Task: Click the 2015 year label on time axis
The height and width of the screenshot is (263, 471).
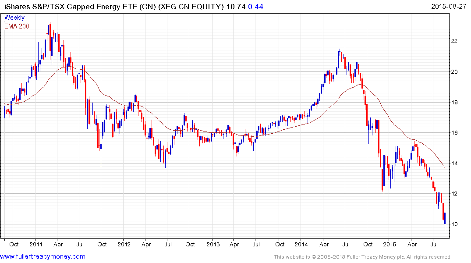Action: pyautogui.click(x=390, y=244)
